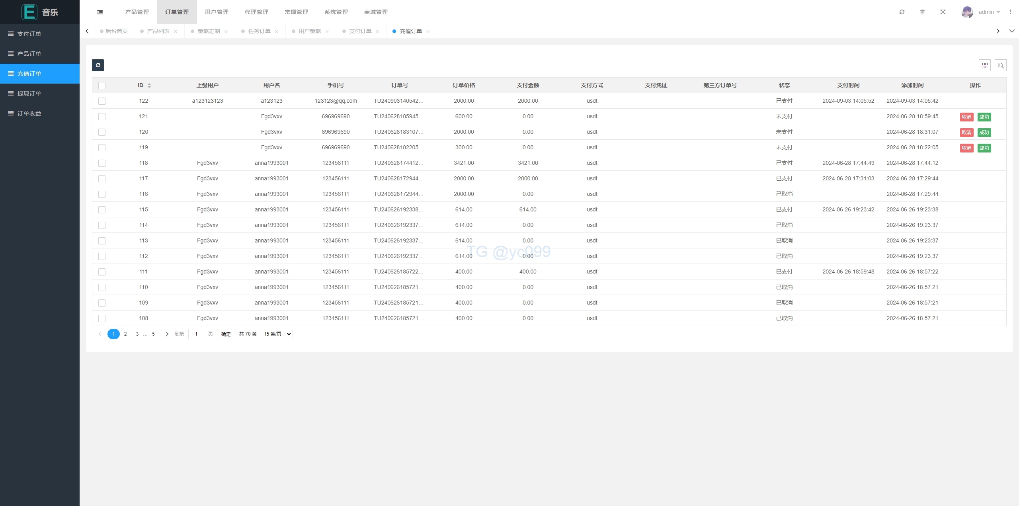Click the table search magnifier icon

pos(1000,65)
